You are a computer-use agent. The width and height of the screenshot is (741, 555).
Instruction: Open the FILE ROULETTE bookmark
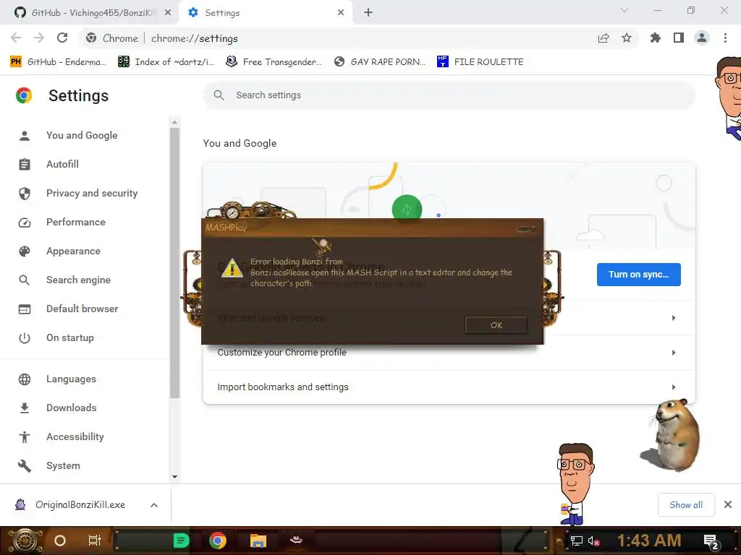[480, 62]
